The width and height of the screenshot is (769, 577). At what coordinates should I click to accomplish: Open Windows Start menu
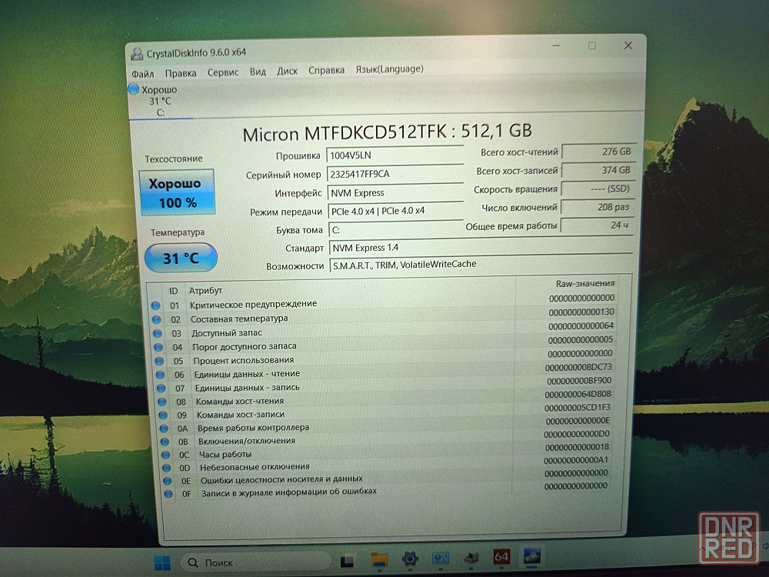(163, 561)
